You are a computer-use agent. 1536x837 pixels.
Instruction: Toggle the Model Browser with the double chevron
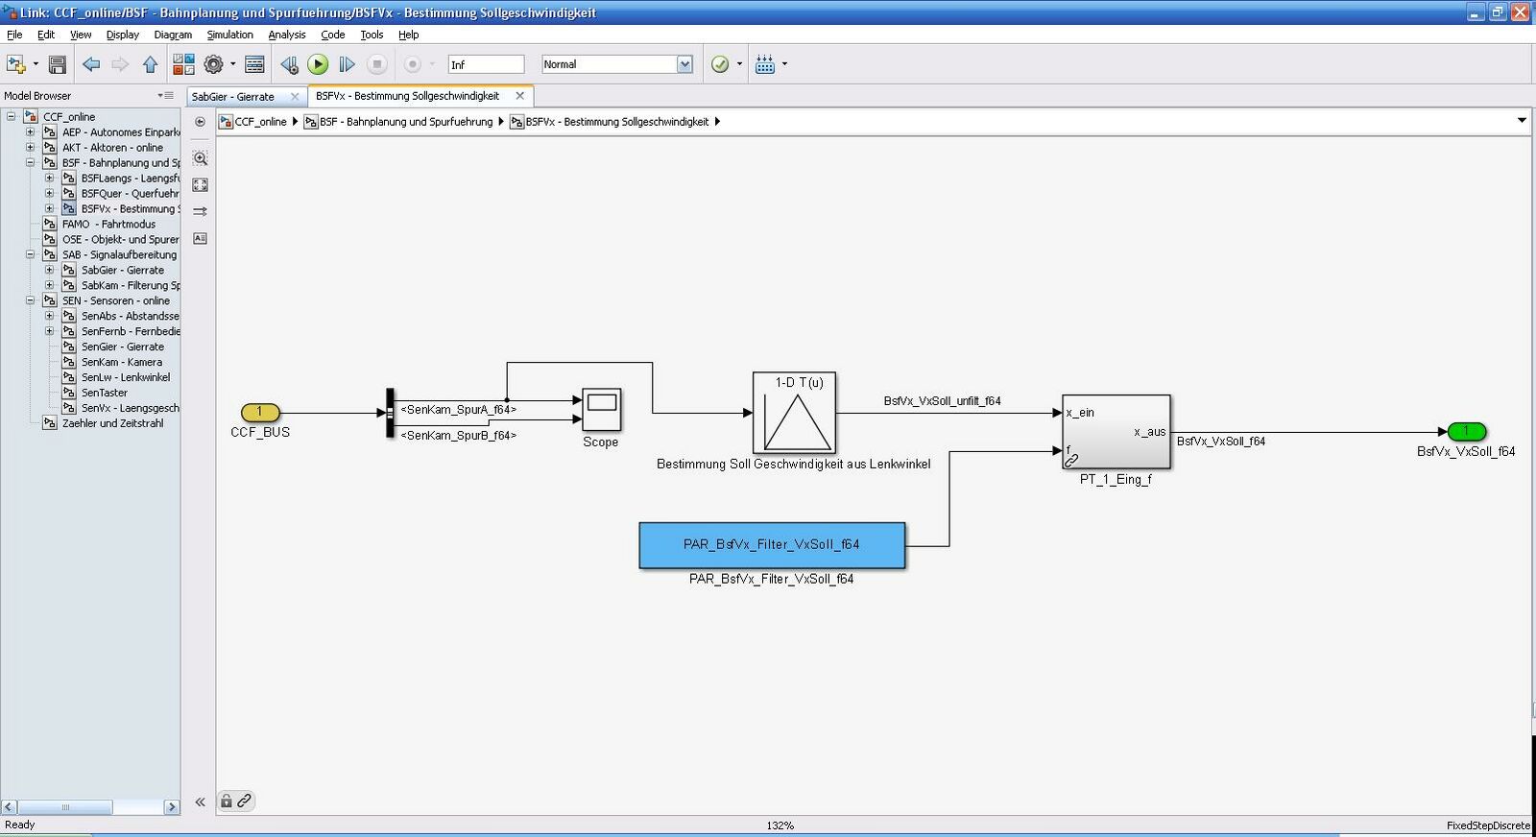tap(200, 801)
